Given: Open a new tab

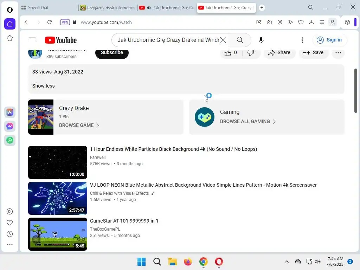Looking at the screenshot, I should pos(262,8).
